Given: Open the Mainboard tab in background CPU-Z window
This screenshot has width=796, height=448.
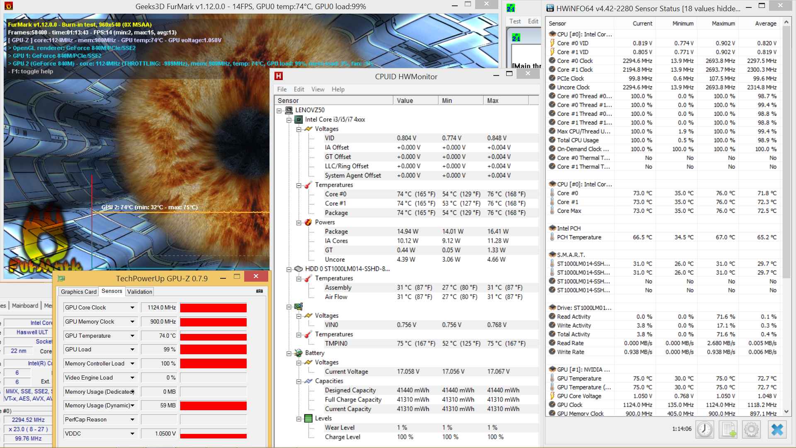Looking at the screenshot, I should pos(25,305).
